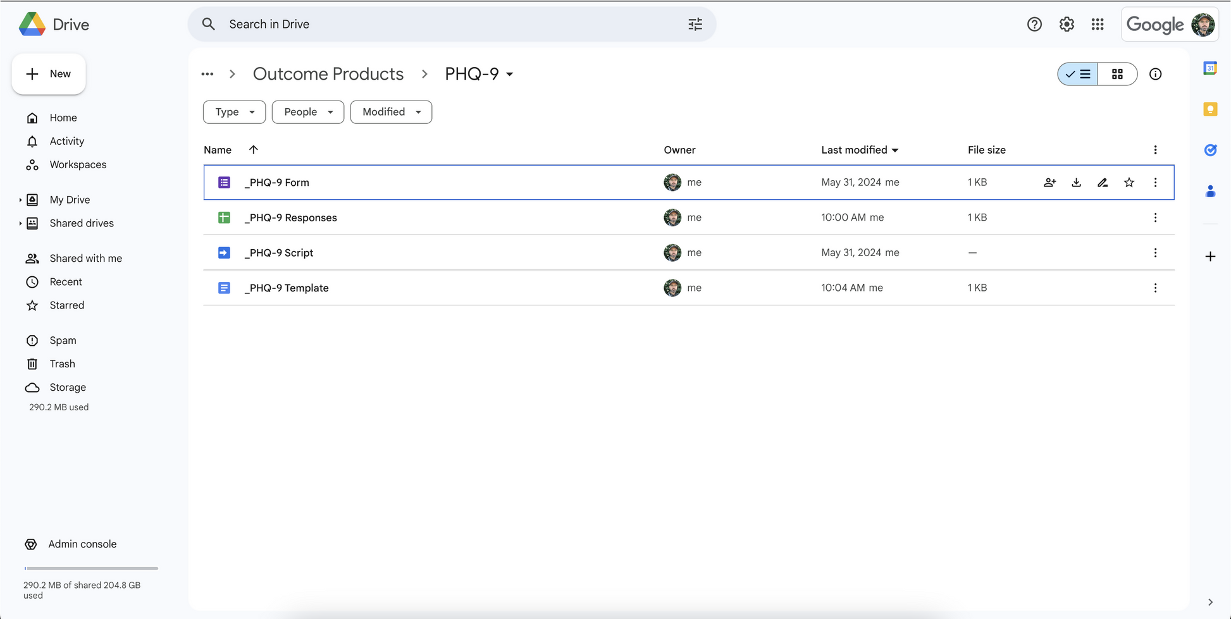1231x619 pixels.
Task: Open the Tasks side panel icon
Action: tap(1210, 150)
